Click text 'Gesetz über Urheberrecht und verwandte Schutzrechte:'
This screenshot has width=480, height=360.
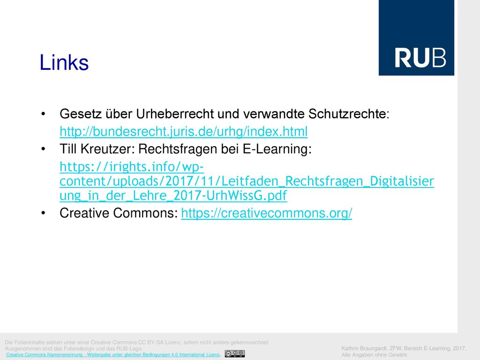pyautogui.click(x=225, y=114)
